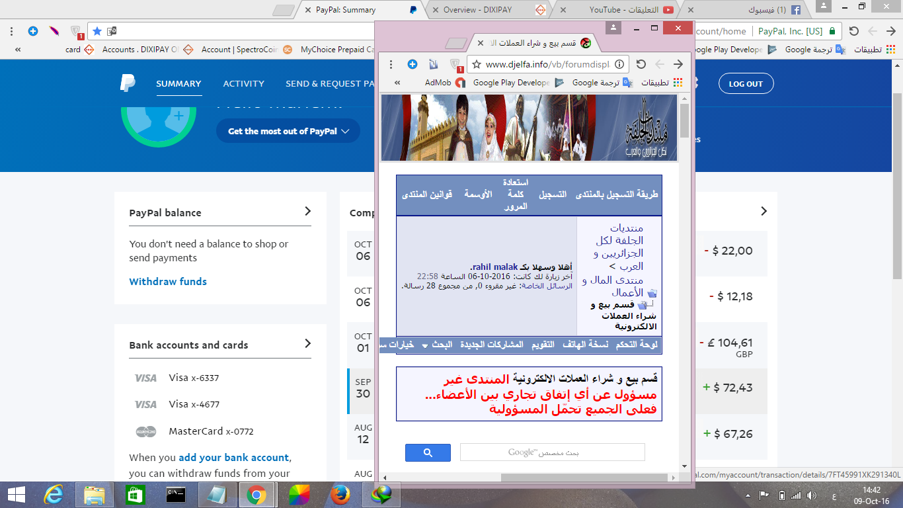903x508 pixels.
Task: Open Firefox from taskbar
Action: (340, 494)
